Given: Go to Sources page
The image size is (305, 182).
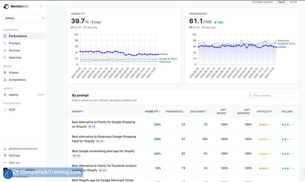Looking at the screenshot, I should coord(24,50).
